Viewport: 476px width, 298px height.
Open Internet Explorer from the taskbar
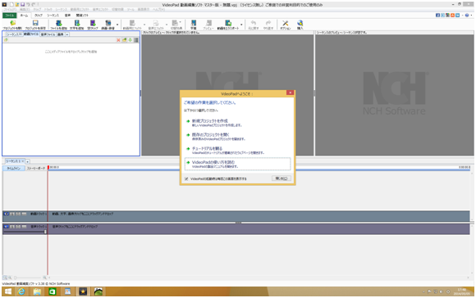[21, 291]
